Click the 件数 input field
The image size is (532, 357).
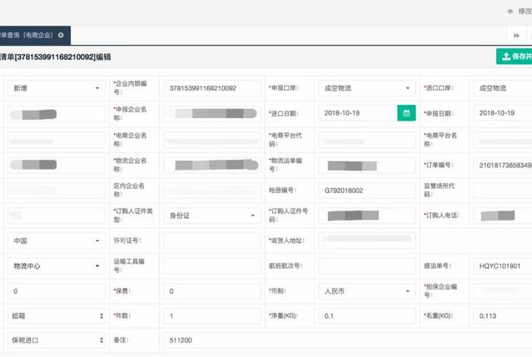(x=212, y=316)
